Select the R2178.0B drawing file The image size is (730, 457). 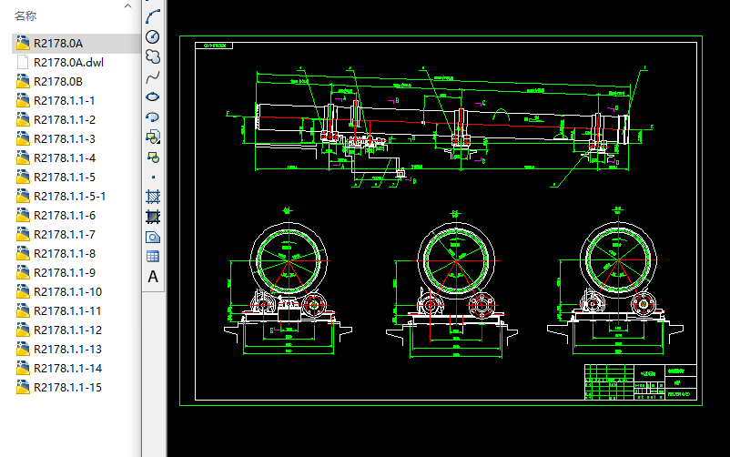pos(58,81)
